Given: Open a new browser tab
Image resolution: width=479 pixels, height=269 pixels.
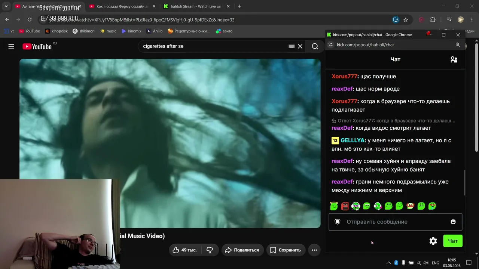Looking at the screenshot, I should click(x=240, y=6).
